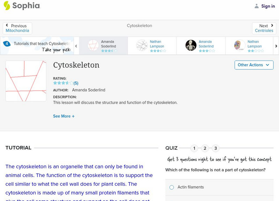
Task: Select Nathan Lampson's first tutorial avatar
Action: click(x=142, y=45)
